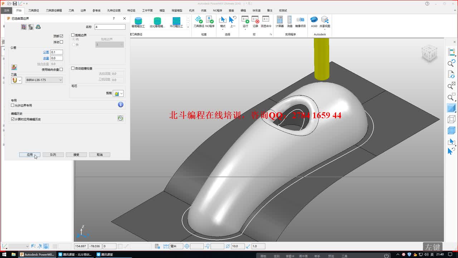
Task: Select the 内 radio button
Action: click(x=74, y=39)
